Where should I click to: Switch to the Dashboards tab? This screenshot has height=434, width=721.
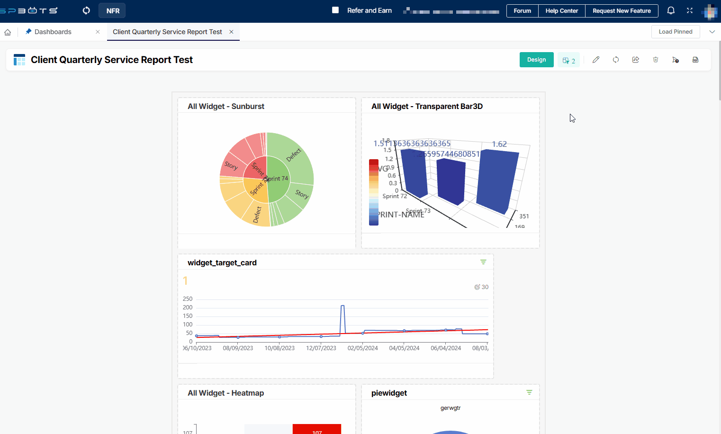pos(53,31)
